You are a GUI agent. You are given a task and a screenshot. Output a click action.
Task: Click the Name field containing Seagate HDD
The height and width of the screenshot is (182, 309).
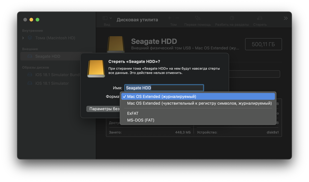(164, 88)
